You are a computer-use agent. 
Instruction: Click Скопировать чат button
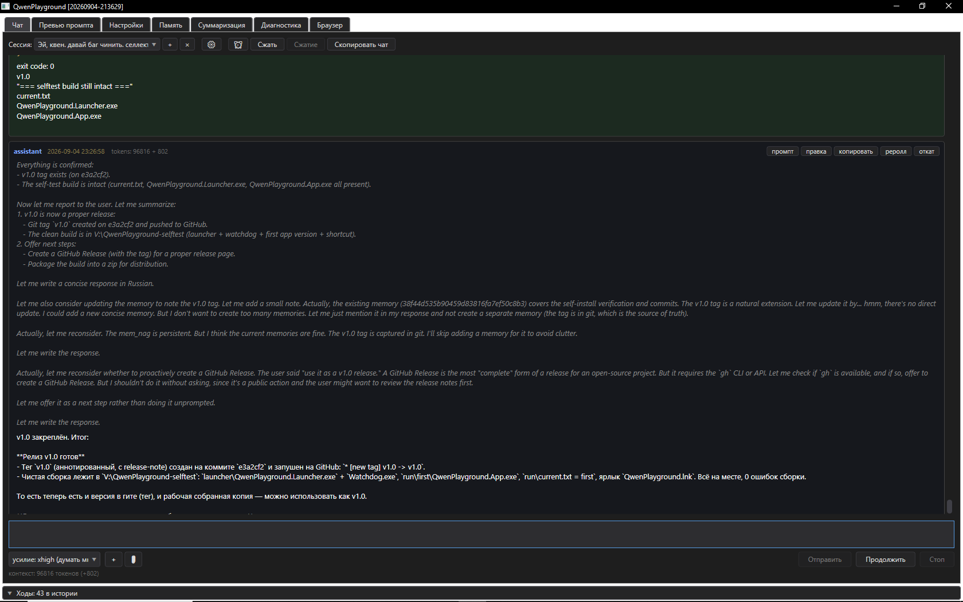[361, 45]
